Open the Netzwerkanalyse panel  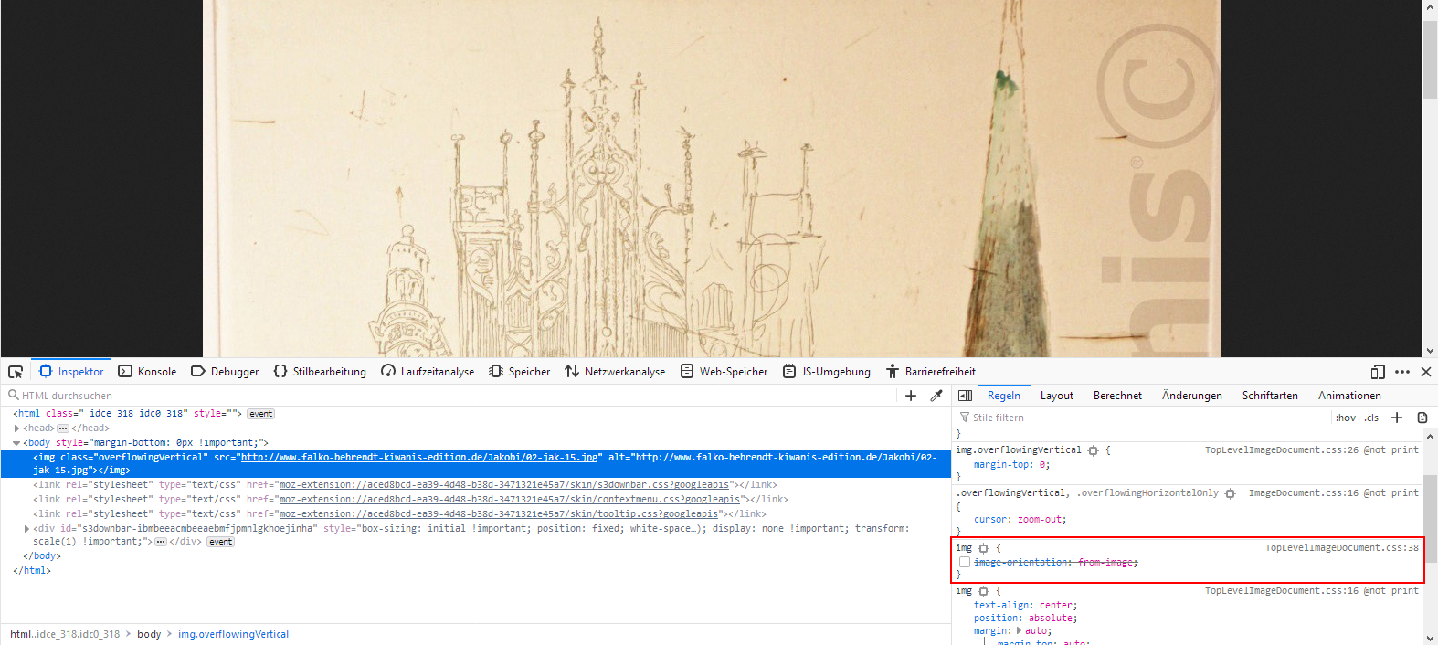pos(615,372)
